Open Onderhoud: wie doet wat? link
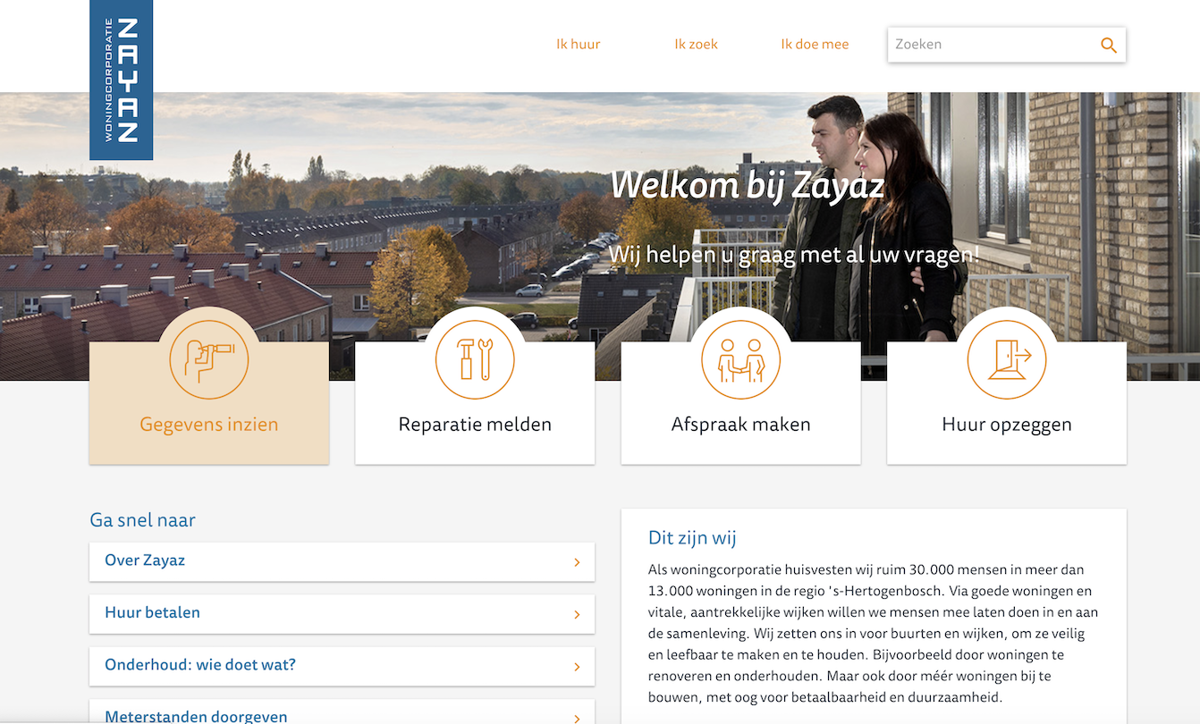1200x724 pixels. [342, 666]
